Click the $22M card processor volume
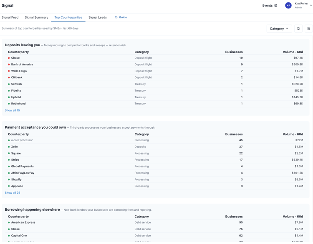 pyautogui.click(x=299, y=140)
